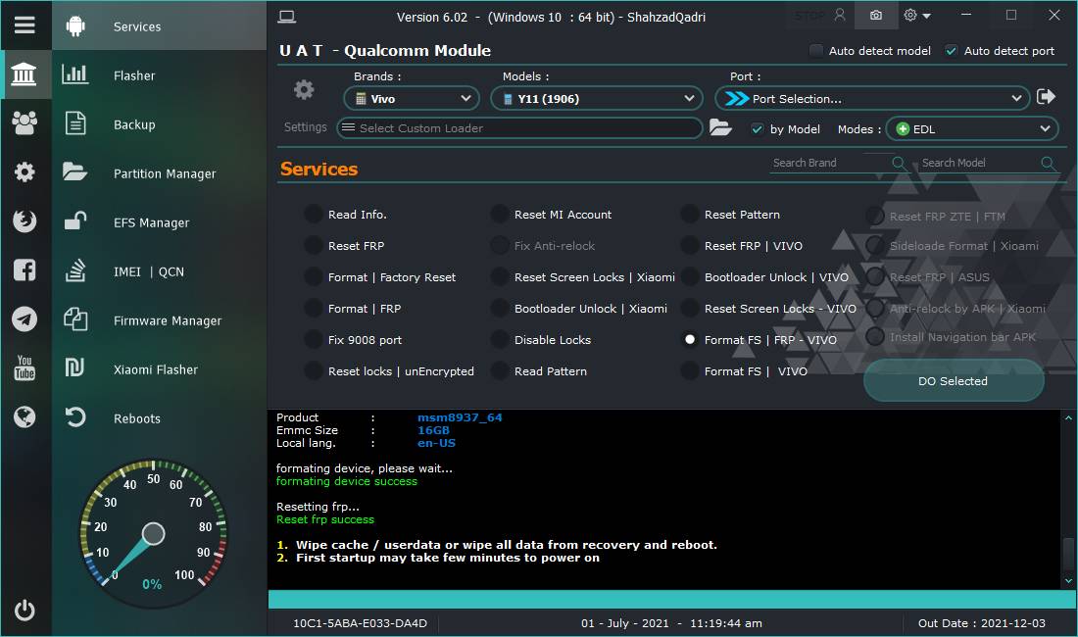
Task: Open the YouTube channel icon
Action: click(24, 367)
